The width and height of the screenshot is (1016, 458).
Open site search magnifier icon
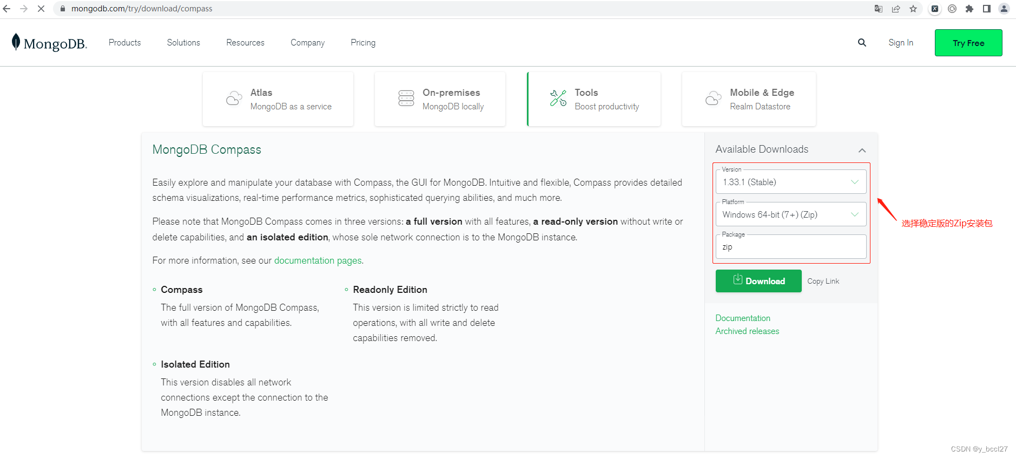[x=862, y=43]
